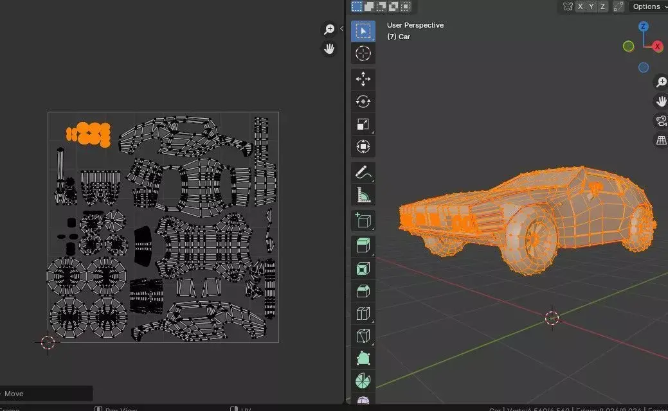
Task: Select the Bevel tool
Action: pos(363,291)
